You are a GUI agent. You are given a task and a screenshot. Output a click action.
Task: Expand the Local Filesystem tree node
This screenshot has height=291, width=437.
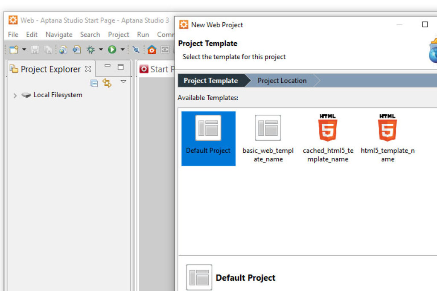click(x=15, y=96)
